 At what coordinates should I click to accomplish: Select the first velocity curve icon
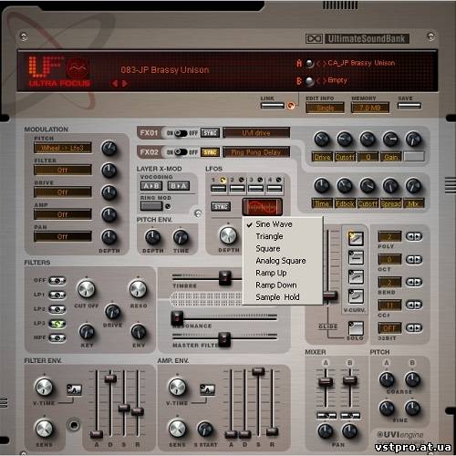tap(356, 239)
